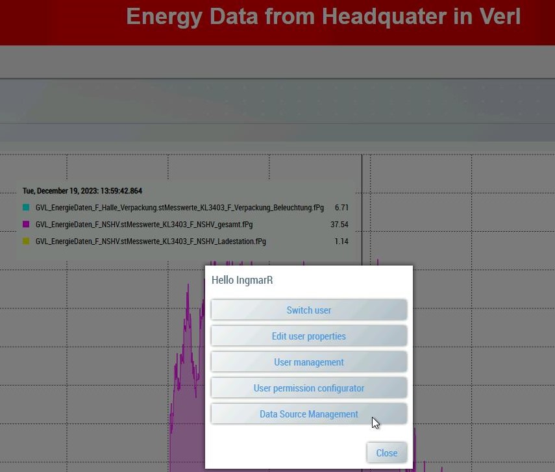Click the 37.54 value readout
This screenshot has width=555, height=472.
point(339,225)
